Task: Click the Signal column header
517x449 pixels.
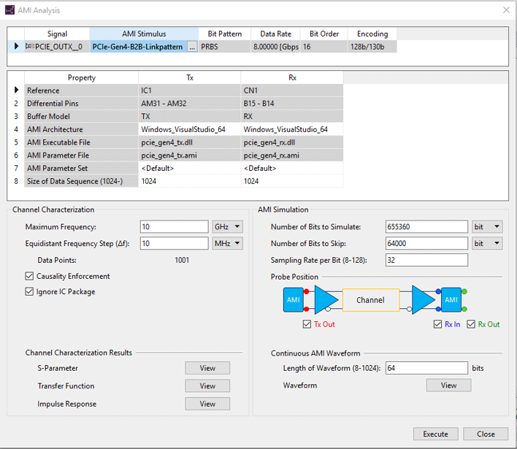Action: pos(57,34)
